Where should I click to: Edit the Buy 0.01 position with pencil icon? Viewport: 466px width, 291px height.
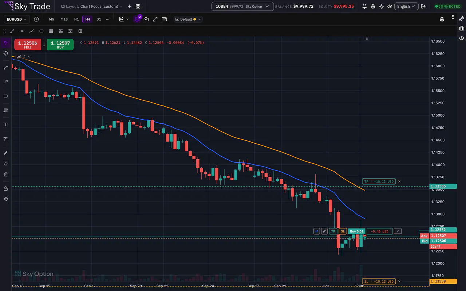pyautogui.click(x=324, y=231)
